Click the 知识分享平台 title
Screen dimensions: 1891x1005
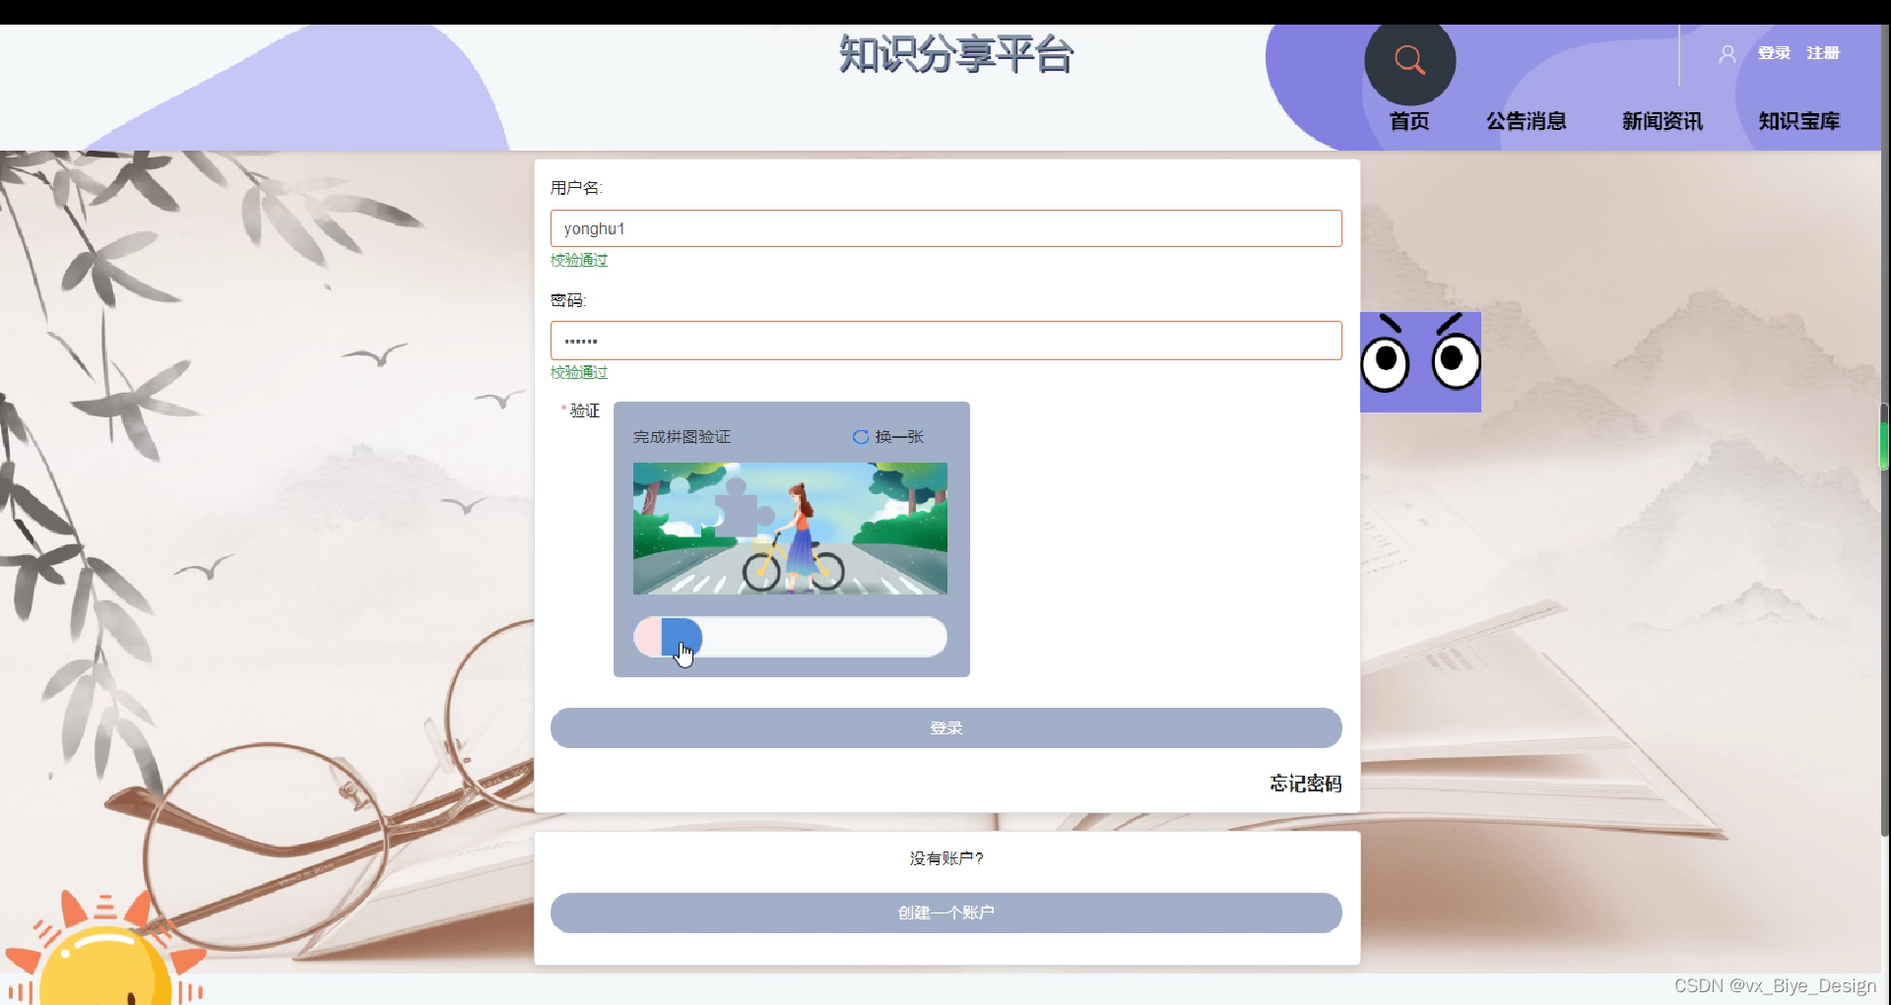coord(955,54)
